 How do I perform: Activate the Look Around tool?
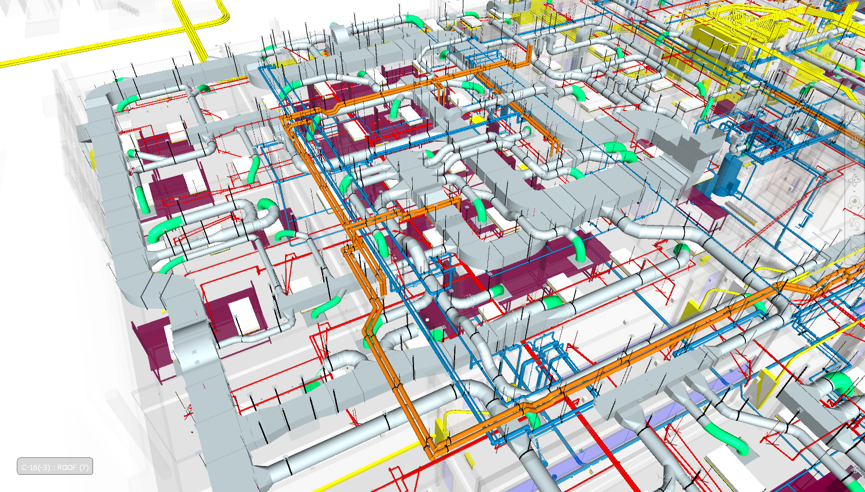click(x=855, y=201)
